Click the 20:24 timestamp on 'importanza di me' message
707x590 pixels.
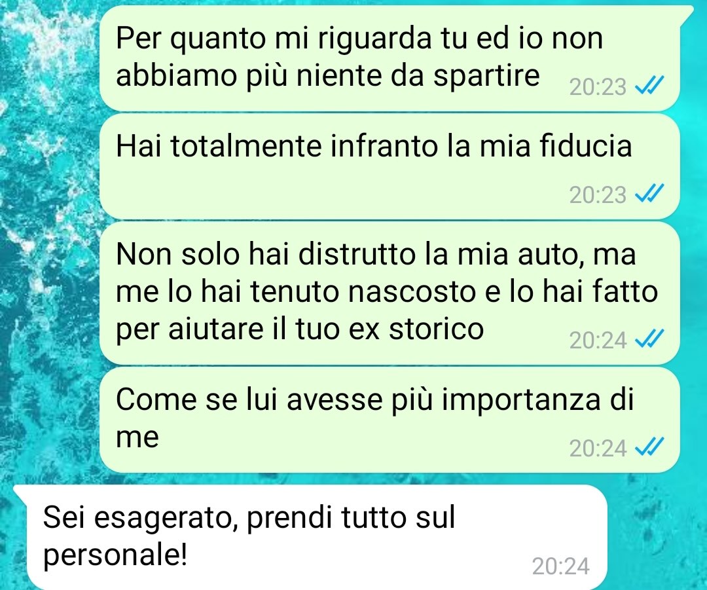click(598, 449)
